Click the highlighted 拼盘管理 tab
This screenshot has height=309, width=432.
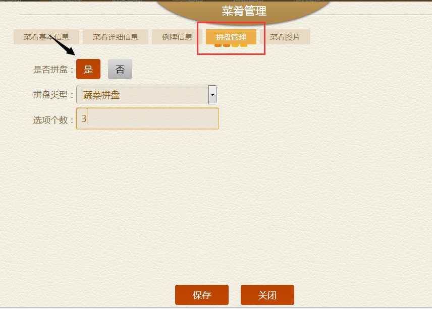click(x=231, y=37)
